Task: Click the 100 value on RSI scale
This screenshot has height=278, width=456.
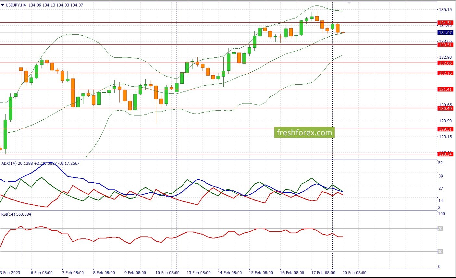Action: click(x=441, y=214)
